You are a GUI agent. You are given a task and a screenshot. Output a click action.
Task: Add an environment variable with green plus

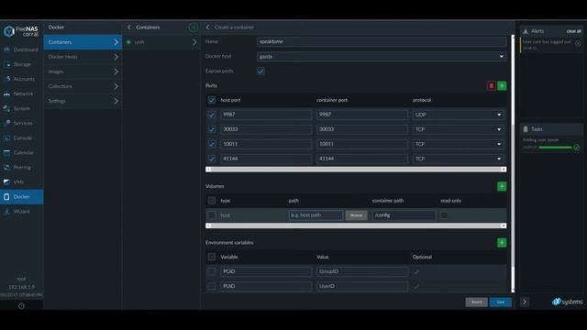pyautogui.click(x=502, y=243)
